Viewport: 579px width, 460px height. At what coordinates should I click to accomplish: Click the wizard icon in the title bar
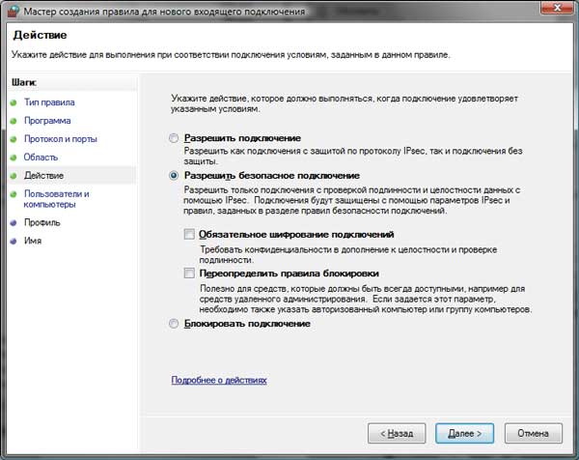tap(12, 11)
